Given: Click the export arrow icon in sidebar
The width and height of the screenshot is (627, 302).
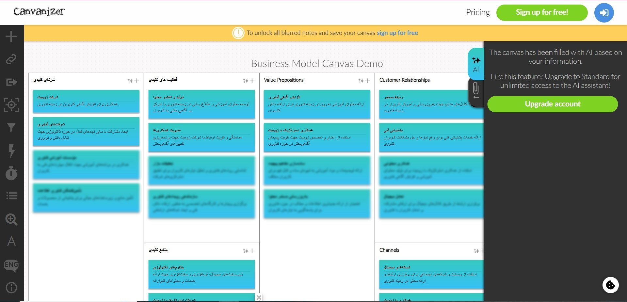Looking at the screenshot, I should pos(11,82).
